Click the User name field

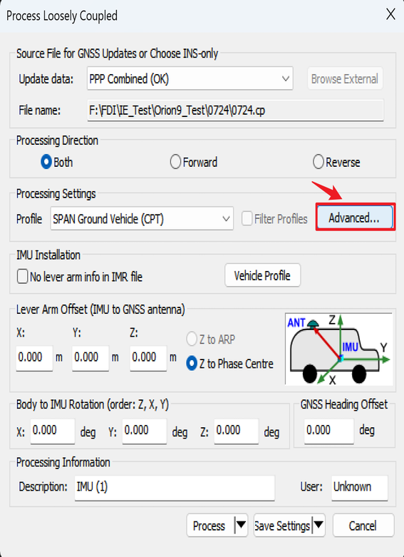coord(359,487)
